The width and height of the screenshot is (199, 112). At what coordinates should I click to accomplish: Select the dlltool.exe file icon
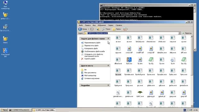point(118,59)
